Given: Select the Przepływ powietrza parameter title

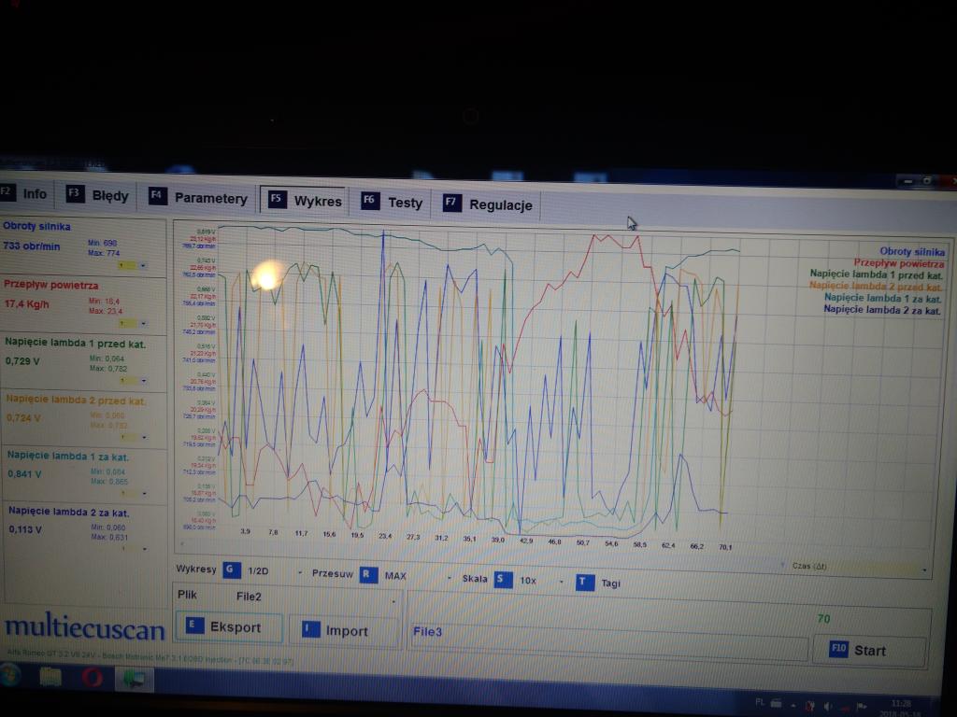Looking at the screenshot, I should coord(51,285).
